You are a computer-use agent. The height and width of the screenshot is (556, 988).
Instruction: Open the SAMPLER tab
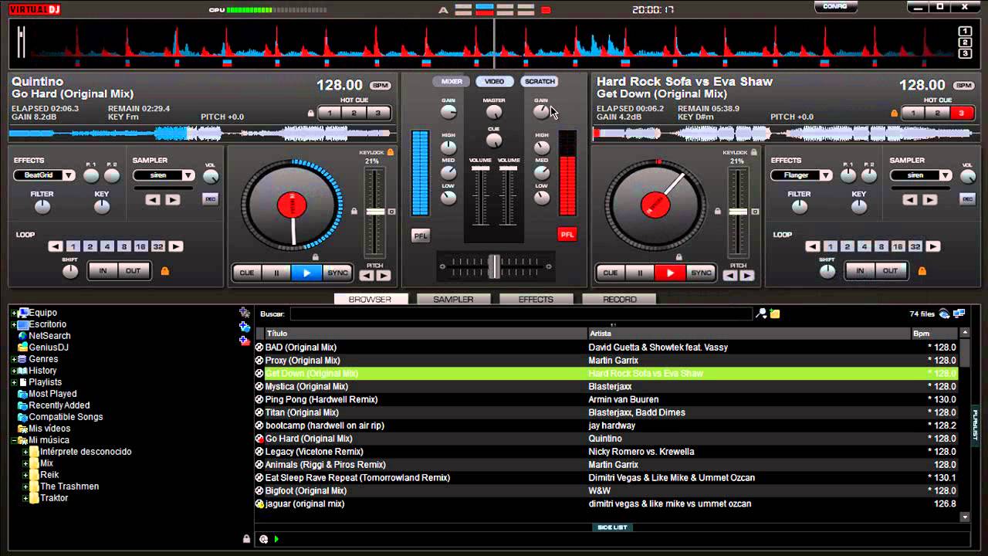click(453, 299)
